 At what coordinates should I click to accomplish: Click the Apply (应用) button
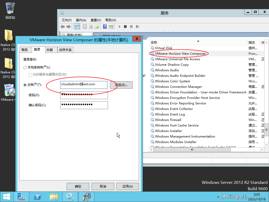click(x=128, y=186)
